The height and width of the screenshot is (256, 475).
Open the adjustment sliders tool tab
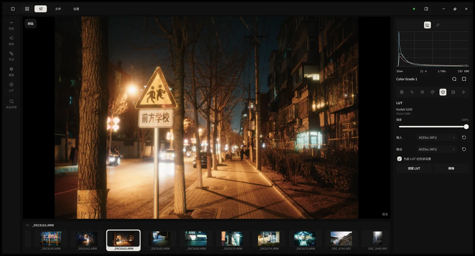pos(422,92)
